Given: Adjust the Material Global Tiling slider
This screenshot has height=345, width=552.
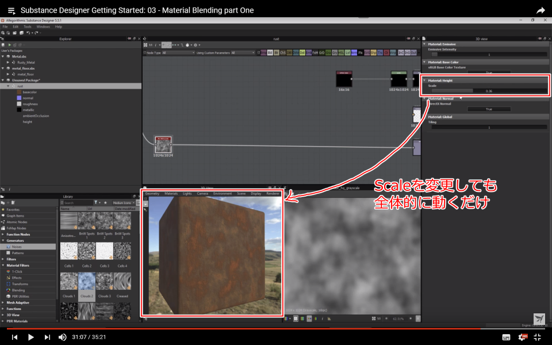Looking at the screenshot, I should [489, 128].
